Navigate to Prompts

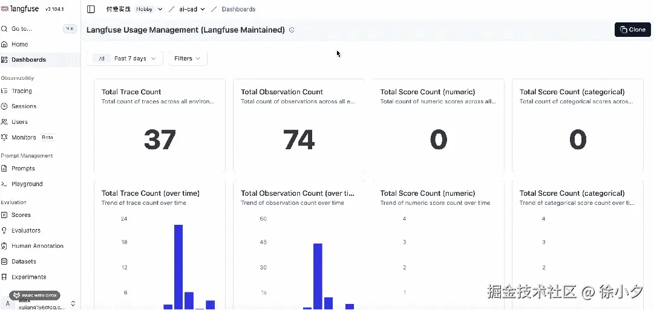[23, 169]
